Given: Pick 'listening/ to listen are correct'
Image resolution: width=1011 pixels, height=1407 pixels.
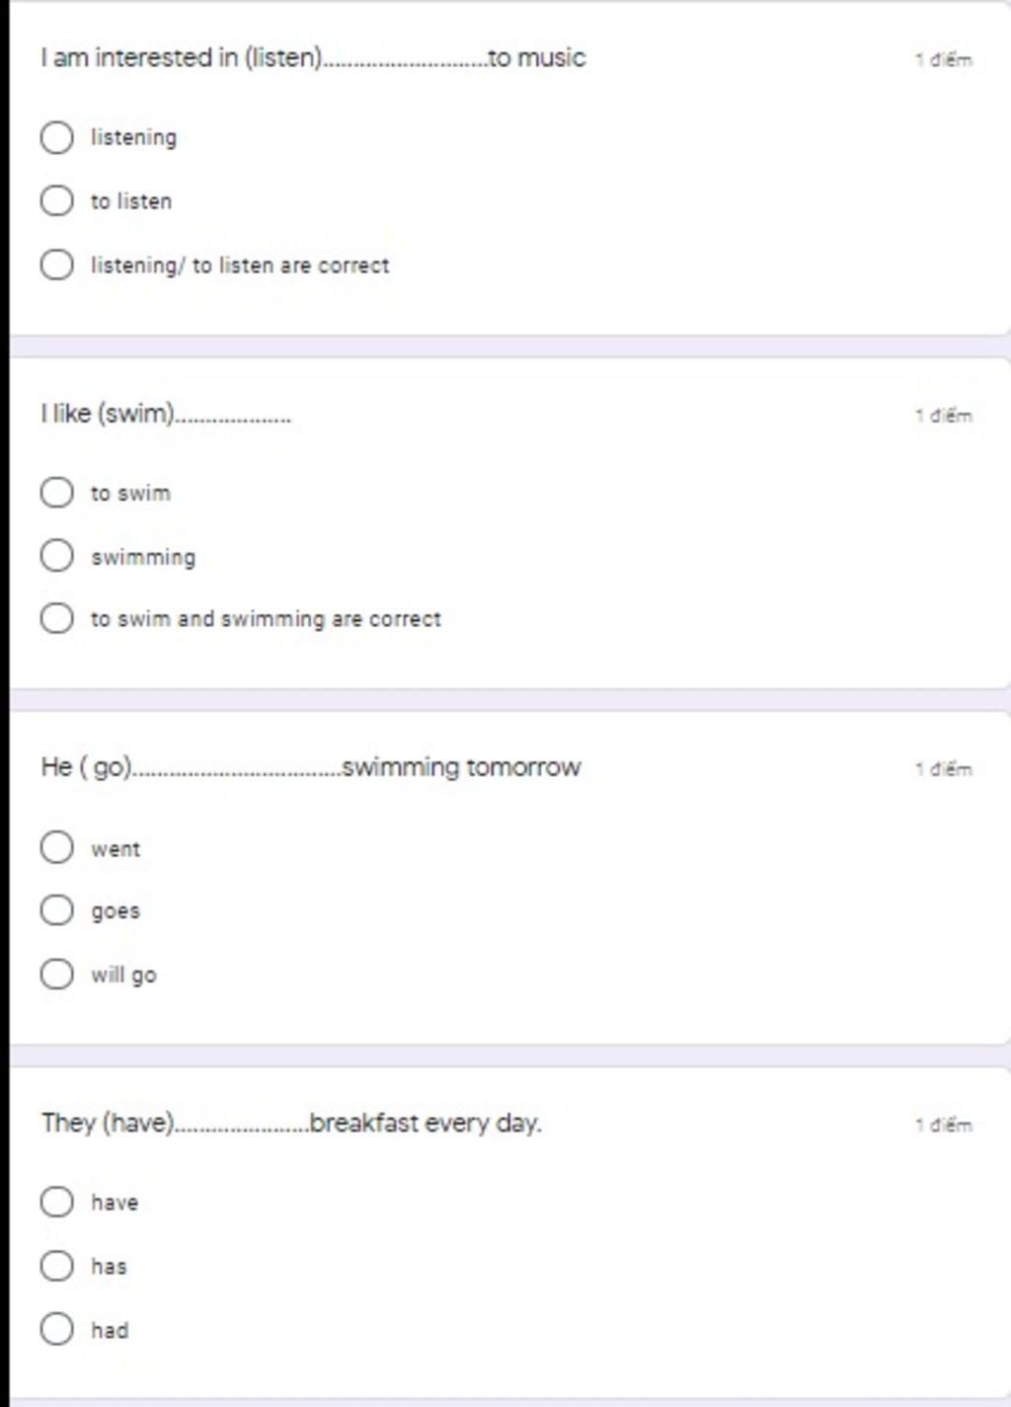Looking at the screenshot, I should click(57, 265).
